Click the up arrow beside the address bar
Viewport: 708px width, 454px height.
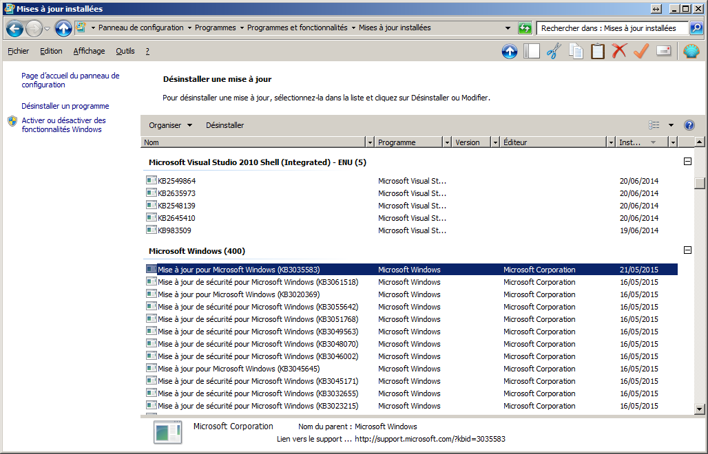[x=63, y=28]
